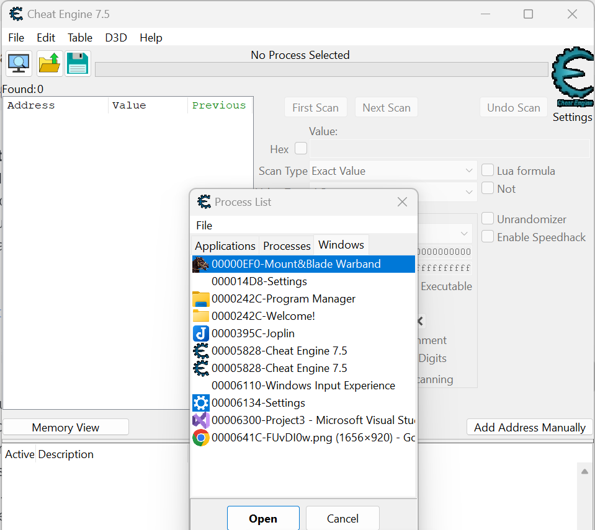
Task: Select 000014D8-Settings entry
Action: (303, 281)
